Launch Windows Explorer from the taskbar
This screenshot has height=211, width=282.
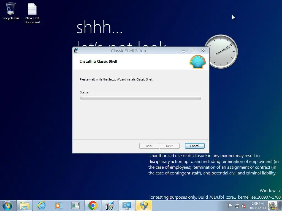click(x=25, y=206)
